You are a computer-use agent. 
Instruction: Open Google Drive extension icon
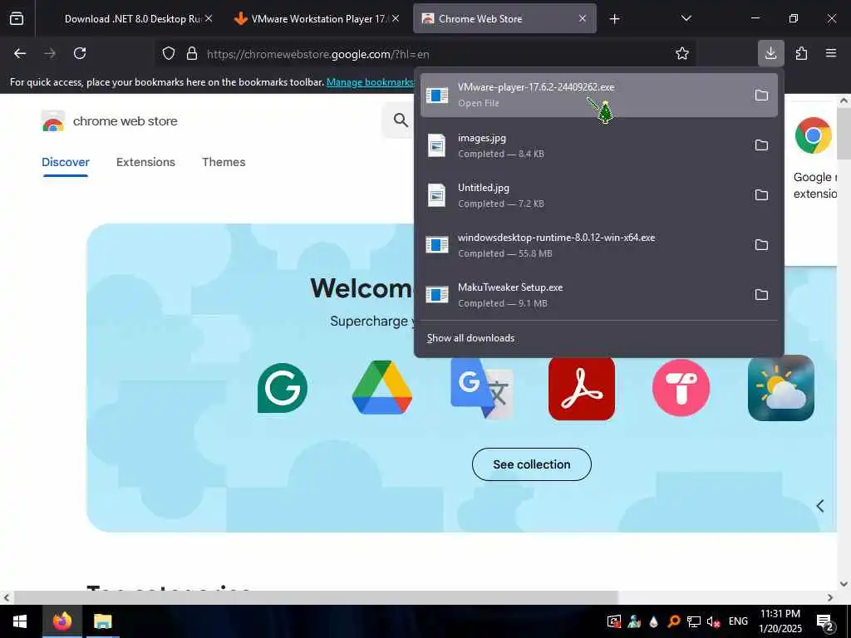click(x=382, y=387)
